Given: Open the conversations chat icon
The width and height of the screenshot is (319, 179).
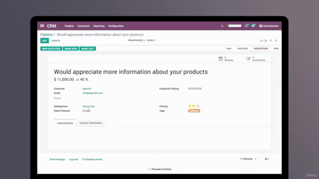Looking at the screenshot, I should pyautogui.click(x=253, y=26).
